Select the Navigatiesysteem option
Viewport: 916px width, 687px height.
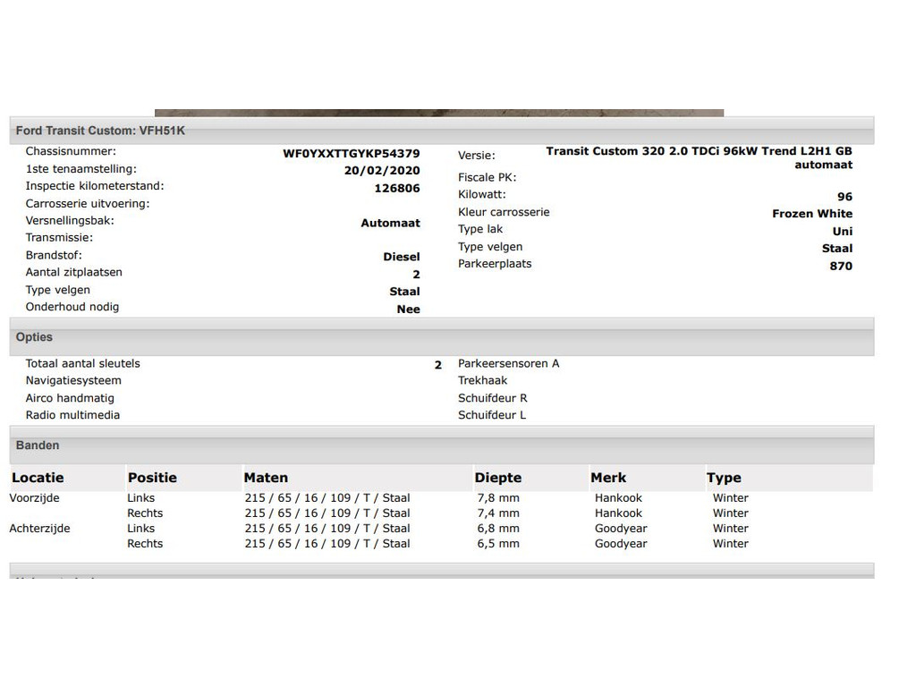[73, 381]
